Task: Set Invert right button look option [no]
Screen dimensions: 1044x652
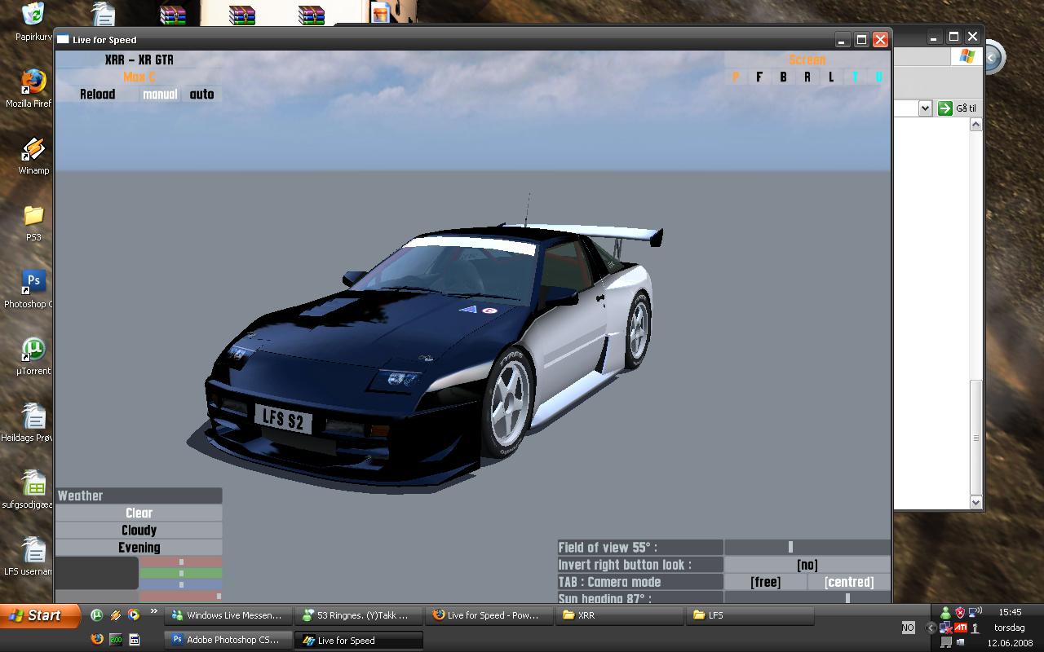Action: pos(807,565)
